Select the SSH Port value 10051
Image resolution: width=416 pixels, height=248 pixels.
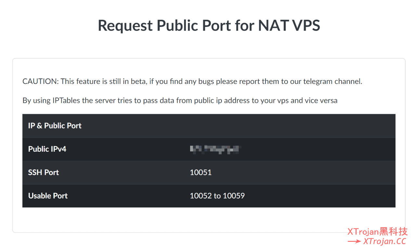[x=201, y=172]
